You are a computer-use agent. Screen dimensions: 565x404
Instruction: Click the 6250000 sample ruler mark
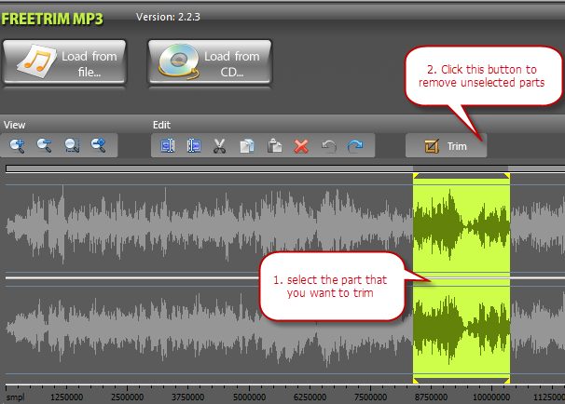tap(310, 397)
